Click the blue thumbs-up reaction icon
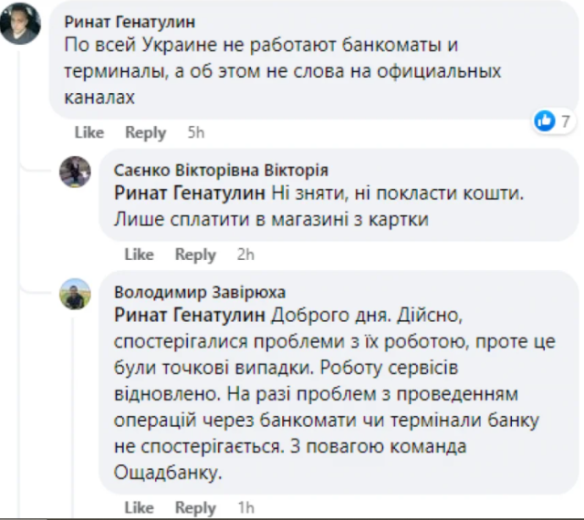 (x=545, y=120)
